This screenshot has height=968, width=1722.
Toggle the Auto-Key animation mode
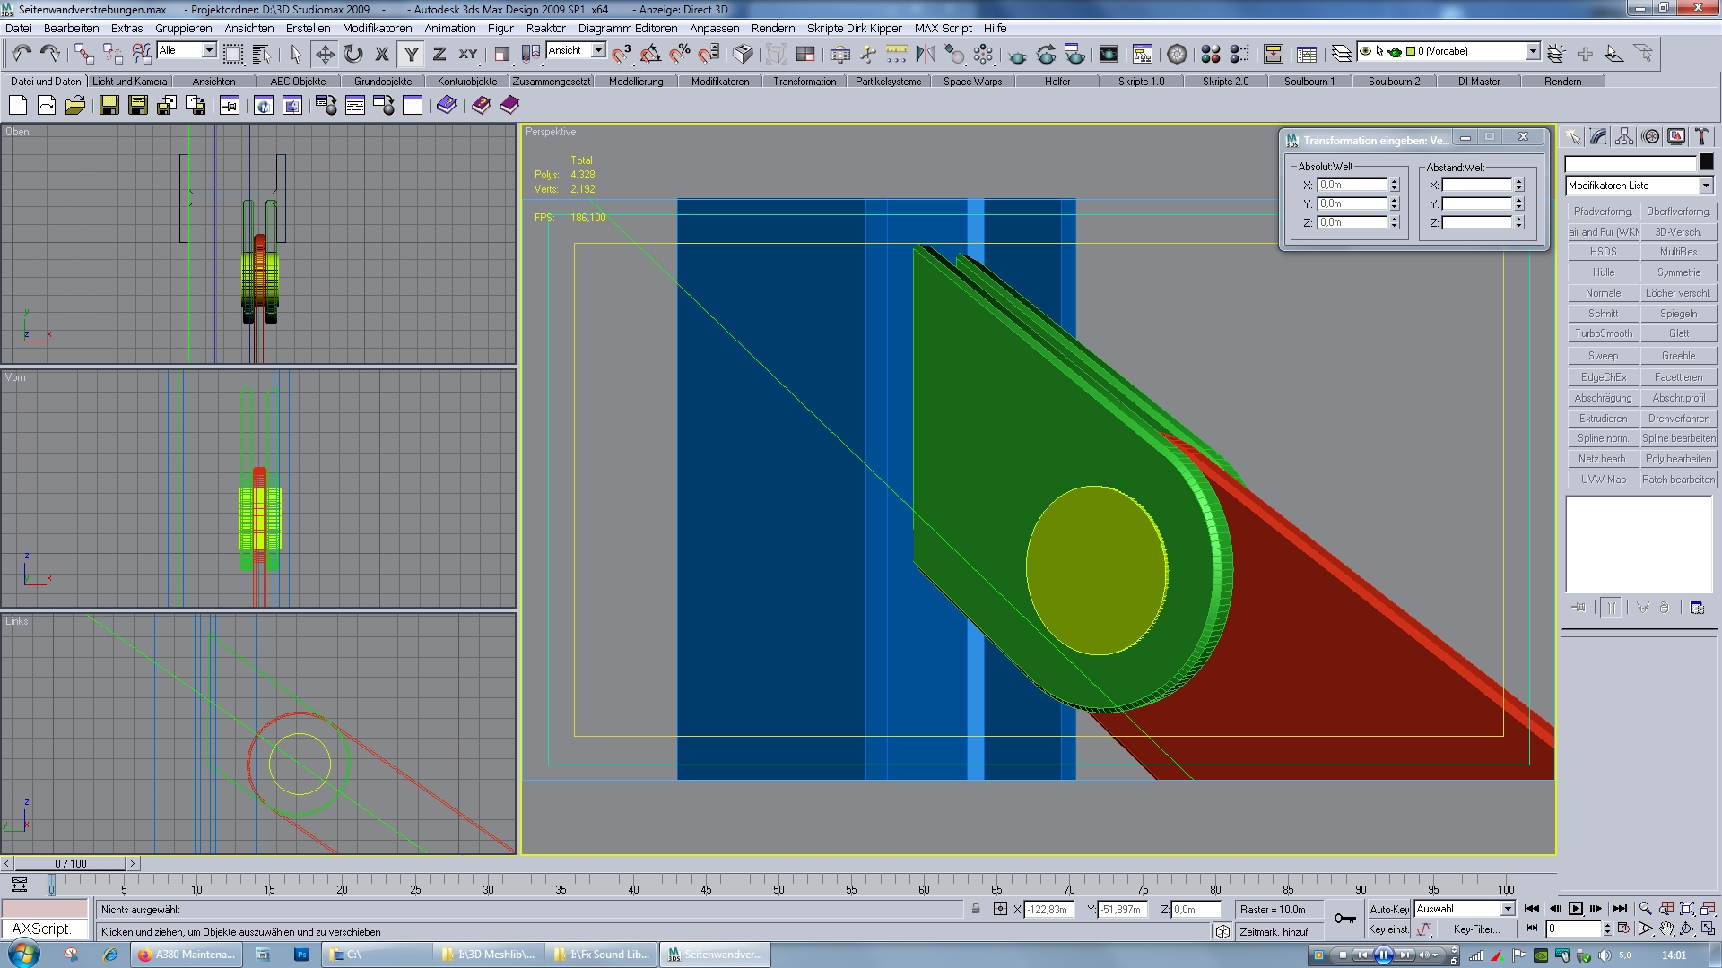1388,909
